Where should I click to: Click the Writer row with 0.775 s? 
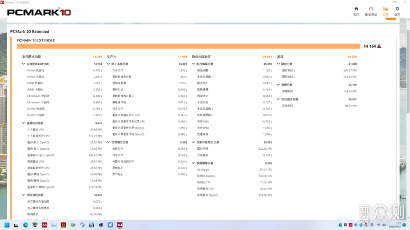(64, 70)
